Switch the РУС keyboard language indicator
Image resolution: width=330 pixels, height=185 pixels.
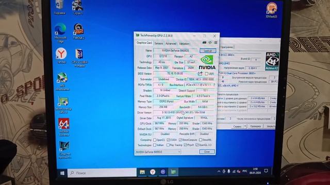coord(244,171)
